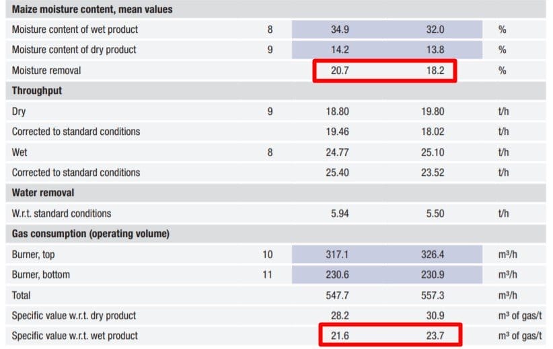553x349 pixels.
Task: Select the "Gas consumption (operating volume)" header
Action: [x=91, y=234]
